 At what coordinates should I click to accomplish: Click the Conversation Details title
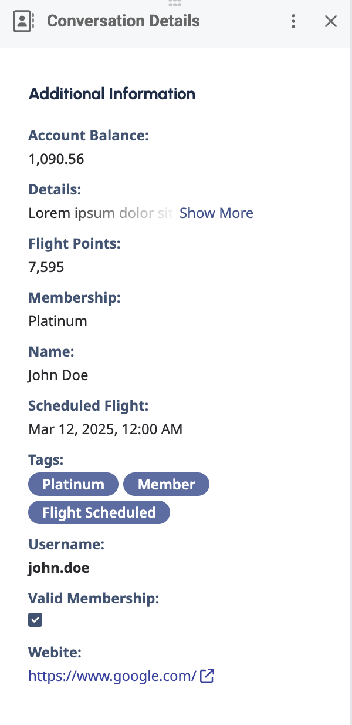pyautogui.click(x=123, y=22)
